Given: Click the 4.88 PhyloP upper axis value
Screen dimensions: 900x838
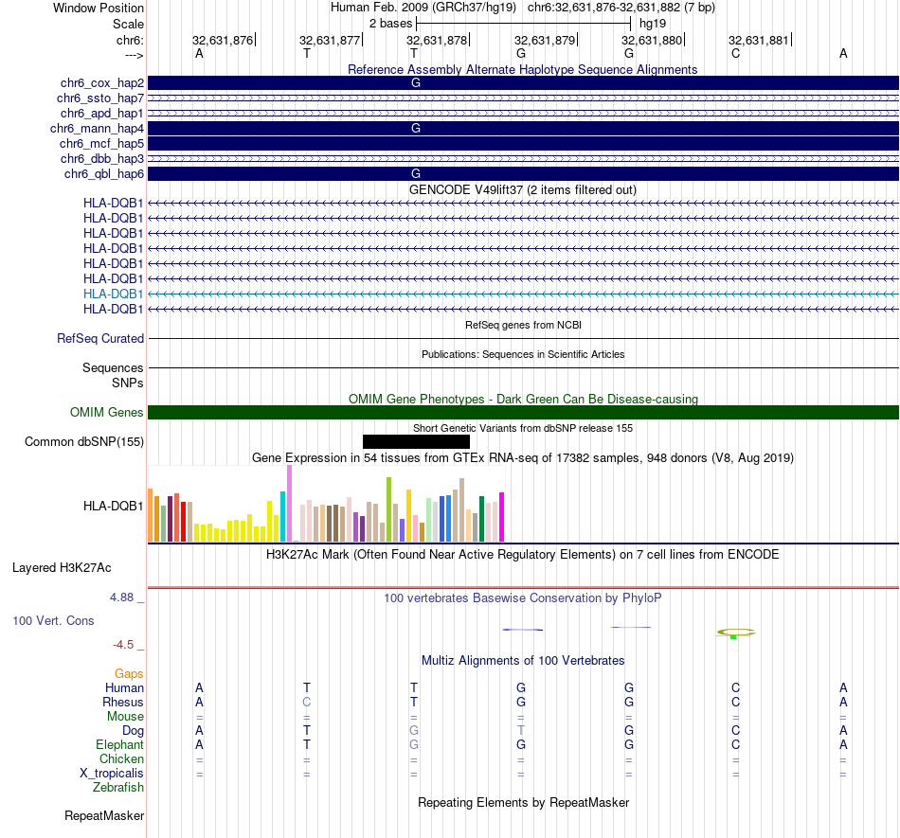Looking at the screenshot, I should [x=121, y=597].
